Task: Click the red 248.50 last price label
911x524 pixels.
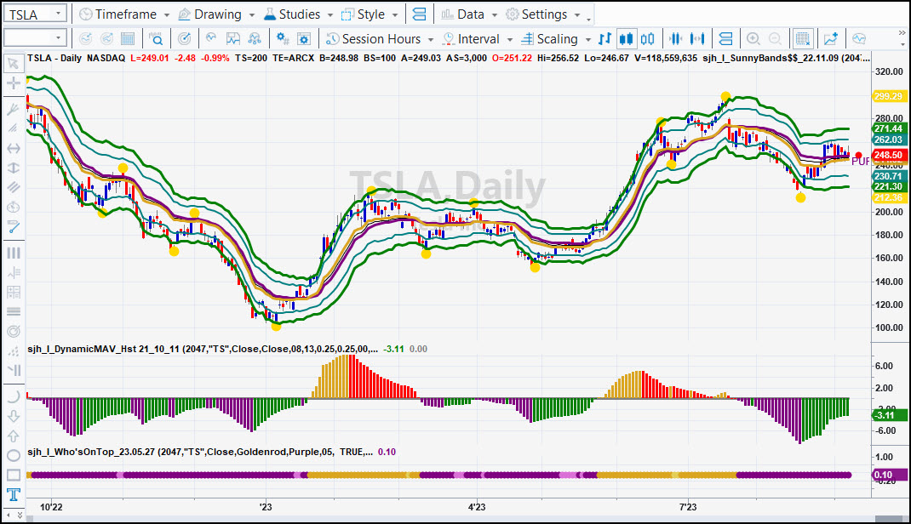Action: (889, 155)
